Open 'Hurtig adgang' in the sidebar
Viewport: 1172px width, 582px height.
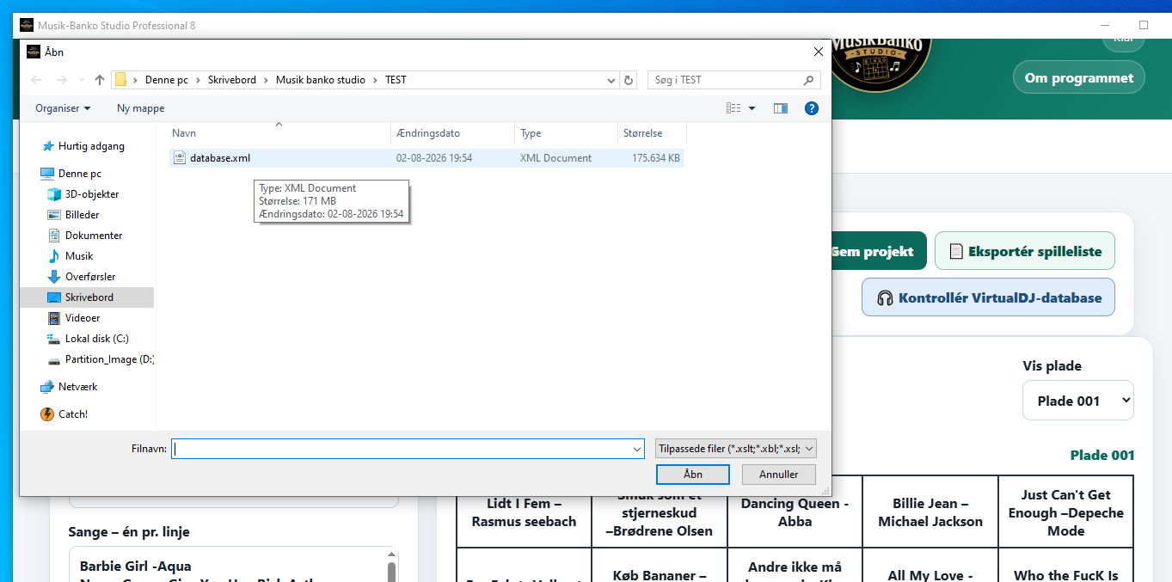pos(91,146)
